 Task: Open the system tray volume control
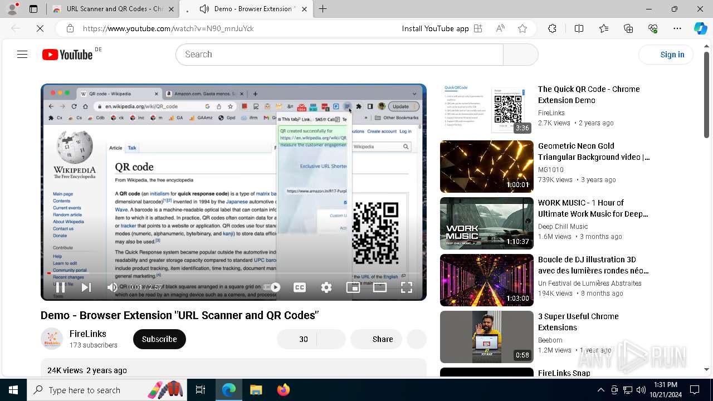click(x=641, y=390)
